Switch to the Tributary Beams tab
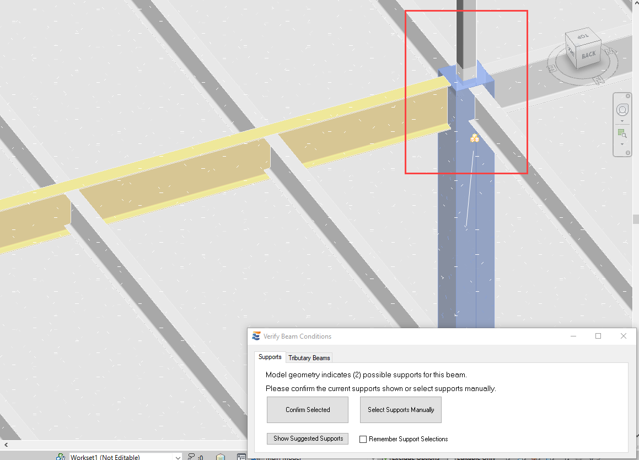Viewport: 639px width, 460px height. pyautogui.click(x=309, y=358)
